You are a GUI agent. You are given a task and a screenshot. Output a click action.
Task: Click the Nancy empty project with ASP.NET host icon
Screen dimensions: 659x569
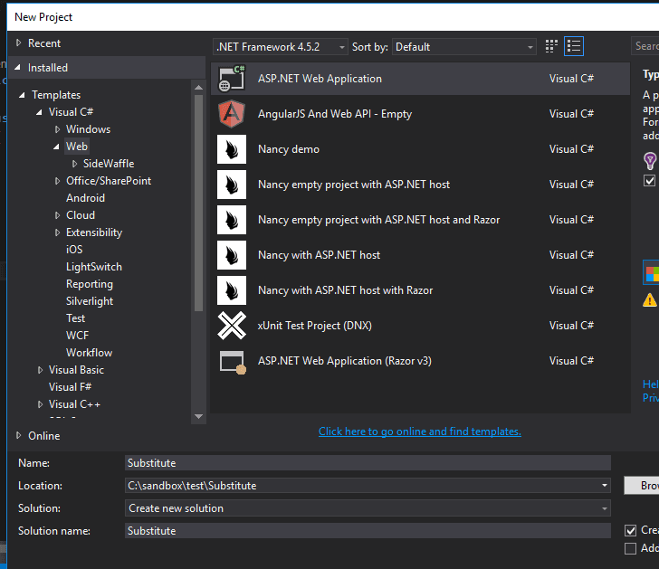click(x=232, y=185)
